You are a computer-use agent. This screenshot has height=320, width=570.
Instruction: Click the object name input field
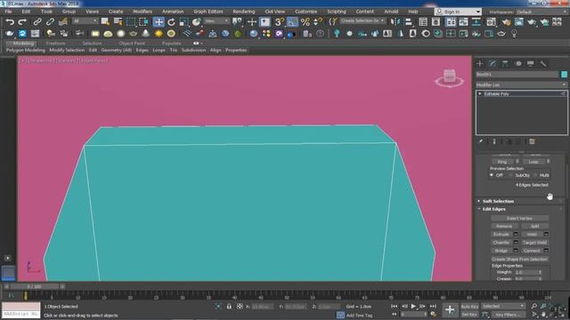point(517,74)
